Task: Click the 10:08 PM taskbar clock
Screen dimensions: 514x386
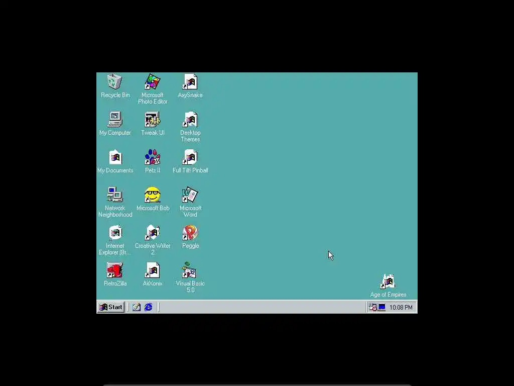Action: click(401, 308)
